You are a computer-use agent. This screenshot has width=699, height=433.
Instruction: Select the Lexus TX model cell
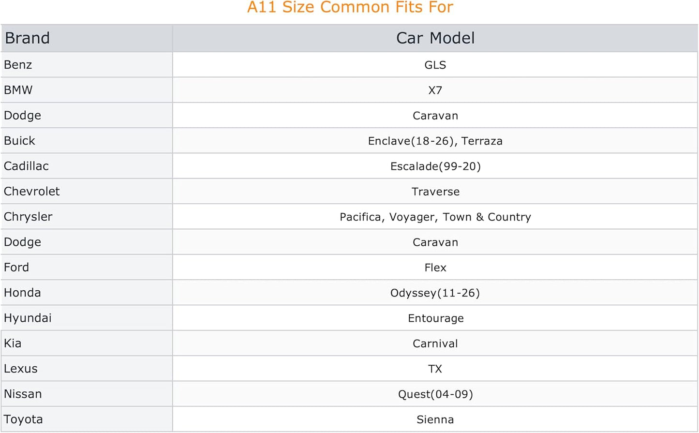click(x=435, y=369)
